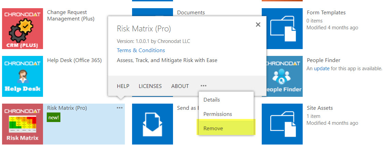
Task: Click the Risk Matrix (Pro) callout heading
Action: (x=144, y=29)
